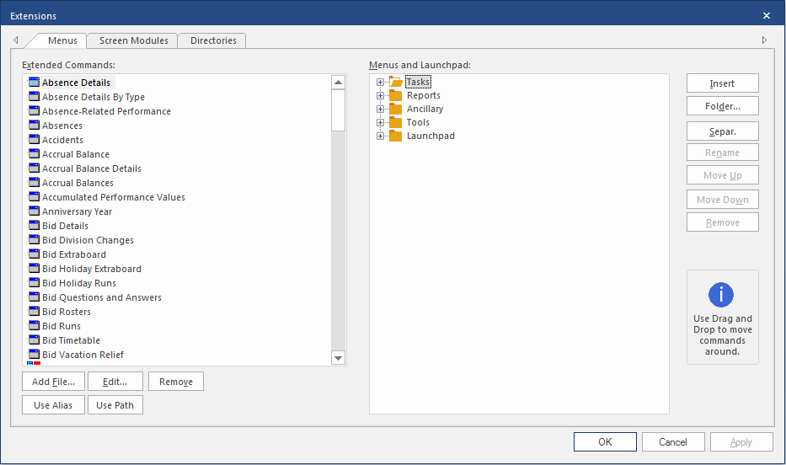Switch to the Screen Modules tab
The width and height of the screenshot is (786, 465).
[133, 40]
